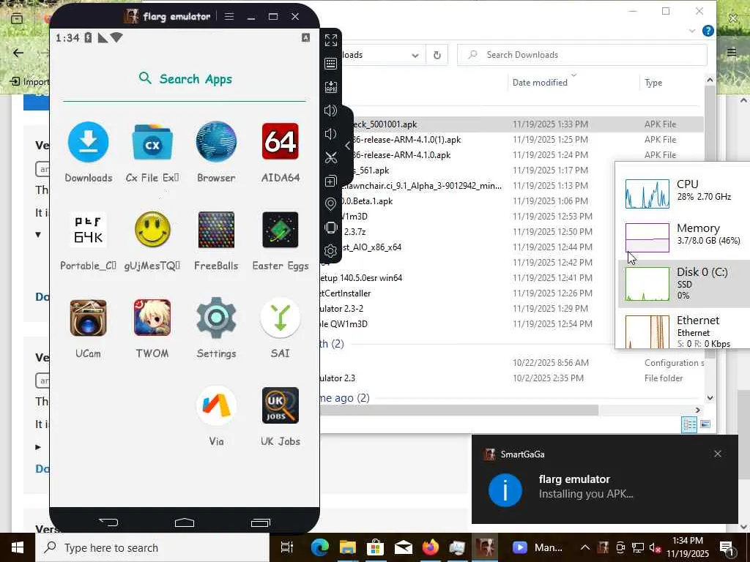The image size is (750, 562).
Task: Expand the Explorer ribbon chevron
Action: click(691, 31)
